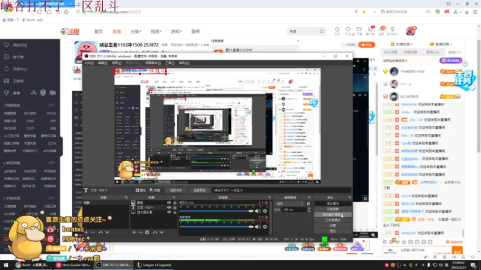Adjust 时长 300 ms duration stepper arrows
The image size is (481, 270).
click(x=308, y=209)
